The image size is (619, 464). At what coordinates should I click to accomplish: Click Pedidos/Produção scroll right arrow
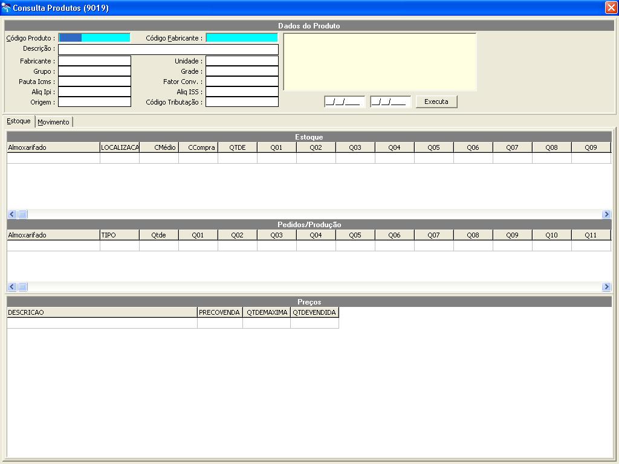click(607, 287)
